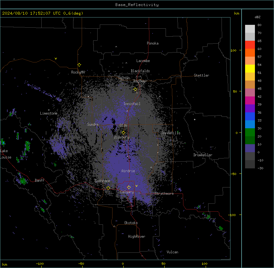This screenshot has height=268, width=274.
Task: Click the yellow diamond marker above Calgary
Action: coord(129,187)
